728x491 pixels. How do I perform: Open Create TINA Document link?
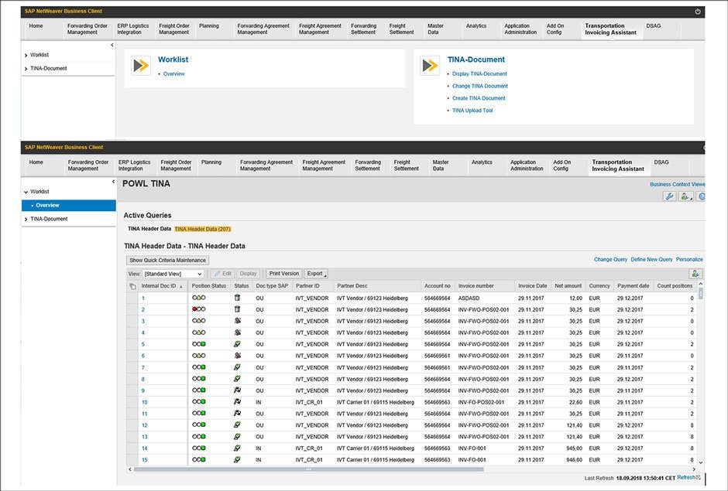[x=479, y=98]
